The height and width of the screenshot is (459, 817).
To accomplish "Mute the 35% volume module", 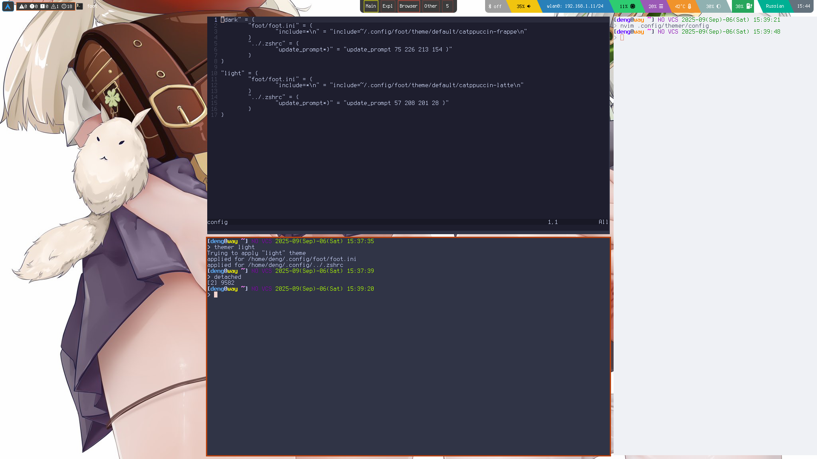I will click(x=524, y=6).
